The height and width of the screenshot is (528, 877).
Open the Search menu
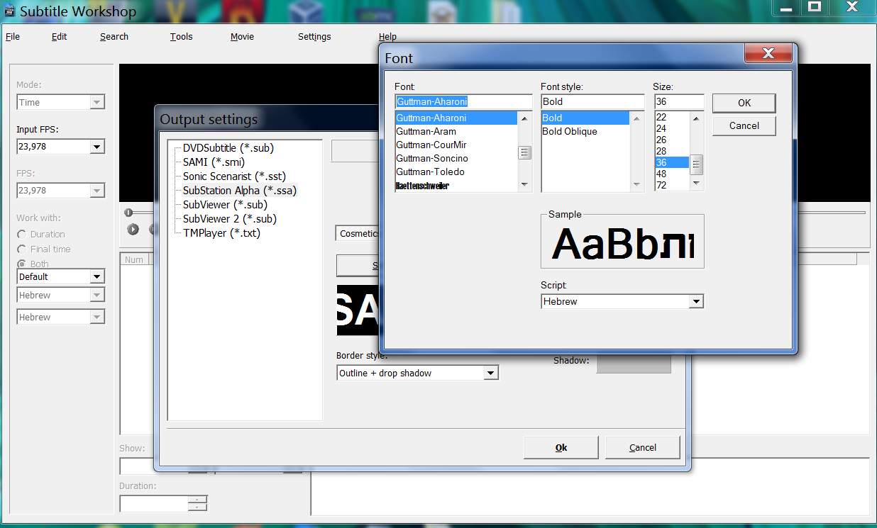(114, 37)
